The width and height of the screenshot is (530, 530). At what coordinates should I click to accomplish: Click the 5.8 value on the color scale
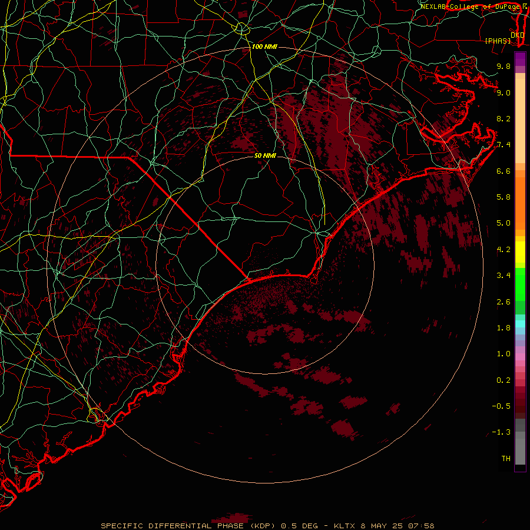[x=503, y=197]
